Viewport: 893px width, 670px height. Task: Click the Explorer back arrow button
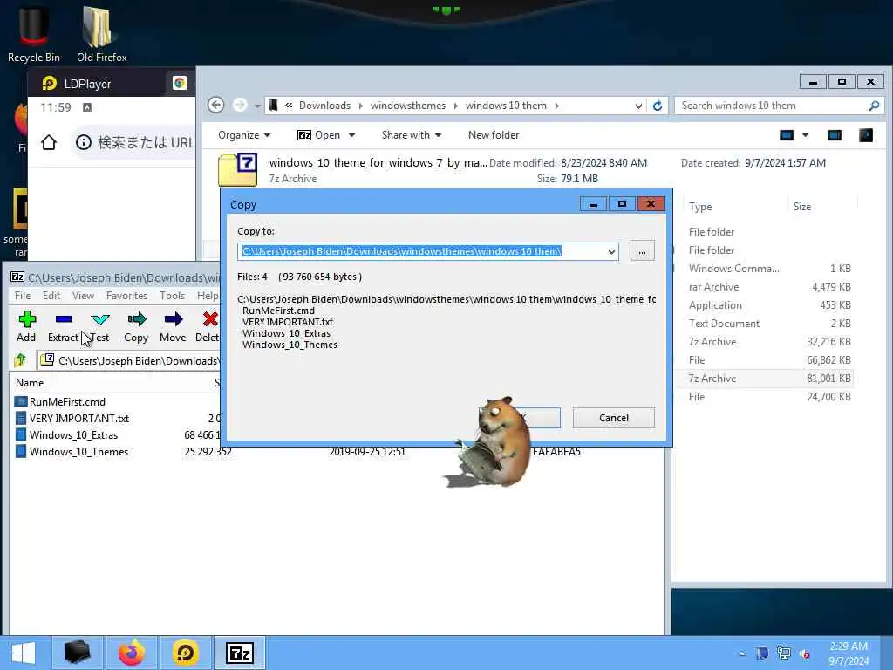[x=215, y=105]
